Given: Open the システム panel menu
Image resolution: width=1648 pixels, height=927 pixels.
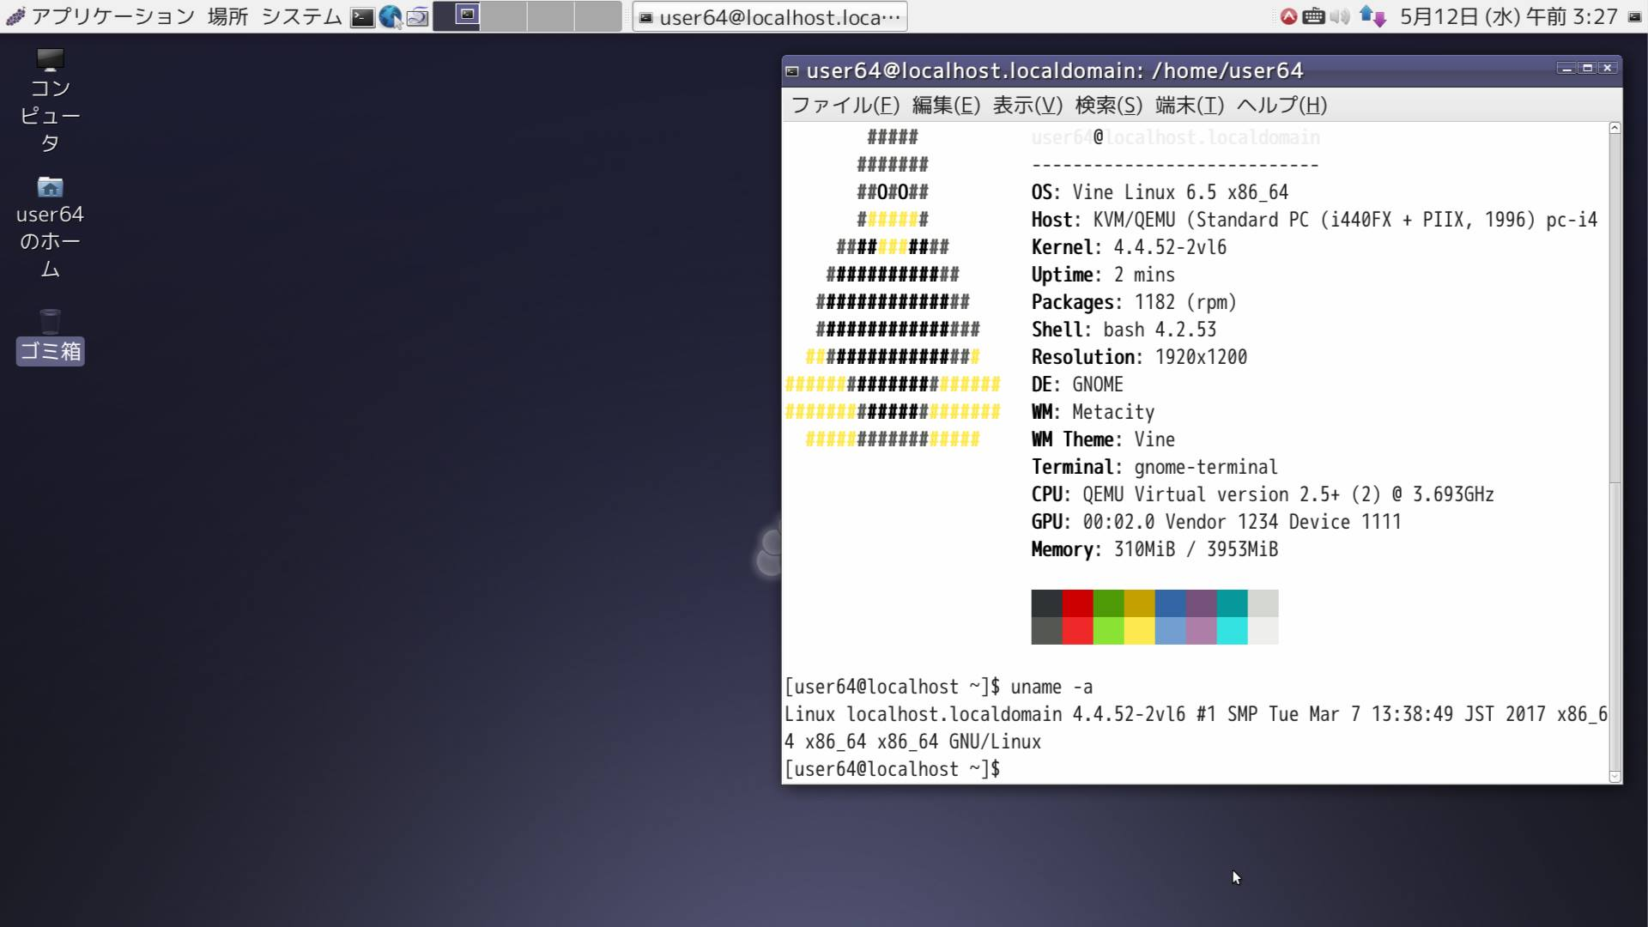Looking at the screenshot, I should coord(301,16).
